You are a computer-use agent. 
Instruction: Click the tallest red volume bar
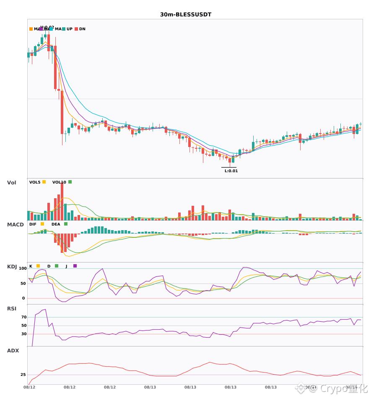tap(62, 201)
